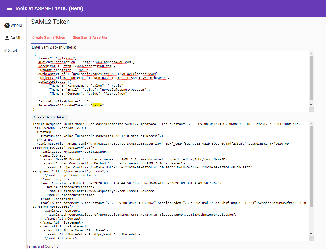Viewport: 326px width, 249px height.
Task: Open the Terms and Condition link
Action: 43,246
